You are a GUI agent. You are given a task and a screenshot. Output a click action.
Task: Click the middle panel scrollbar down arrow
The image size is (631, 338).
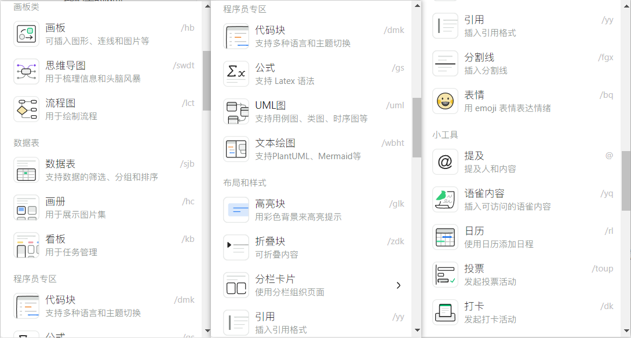coord(417,331)
